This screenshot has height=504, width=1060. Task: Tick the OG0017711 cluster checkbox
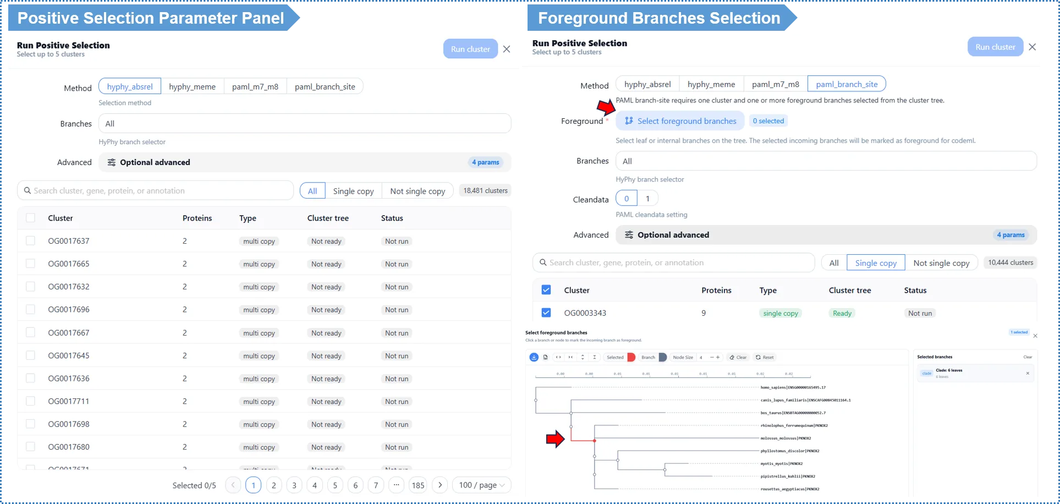click(31, 401)
